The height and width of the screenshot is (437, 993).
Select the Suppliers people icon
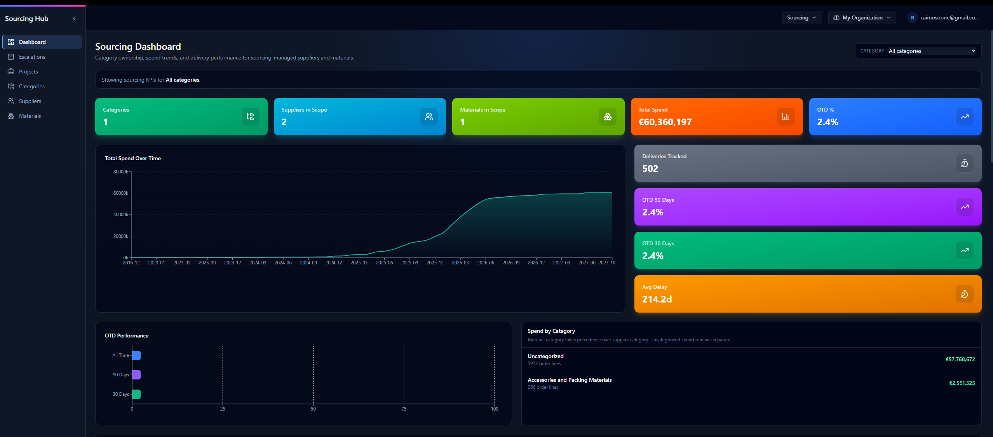tap(11, 101)
